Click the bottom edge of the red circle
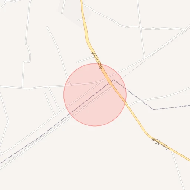The width and height of the screenshot is (190, 190). [95, 126]
